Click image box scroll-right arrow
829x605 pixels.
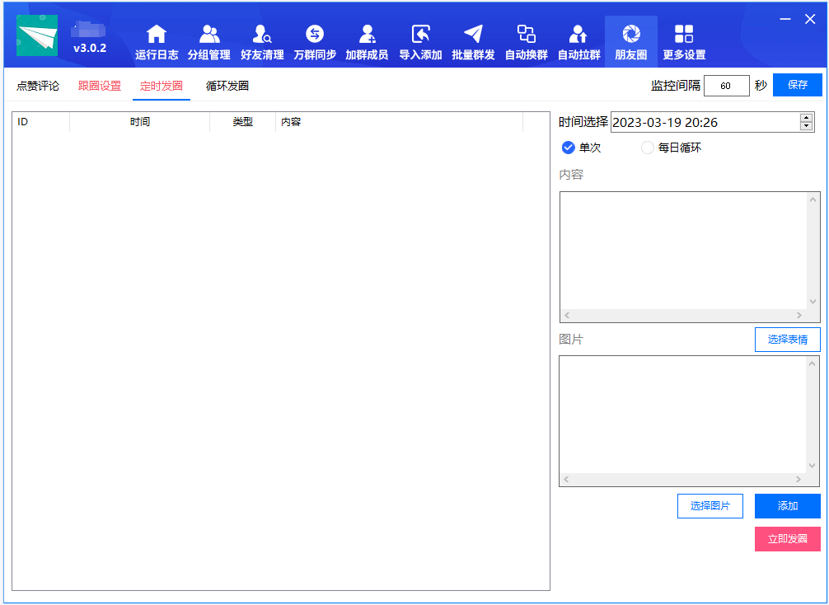point(798,479)
